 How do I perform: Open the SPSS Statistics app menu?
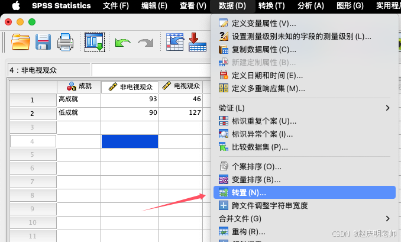coord(62,6)
